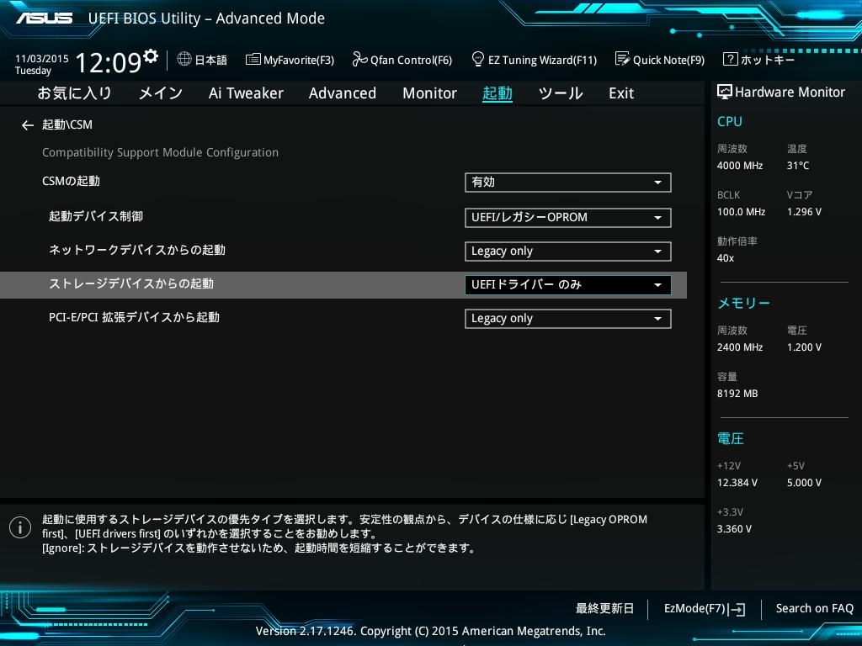Click MyFavorite(F3) label
Image resolution: width=862 pixels, height=646 pixels.
[299, 60]
